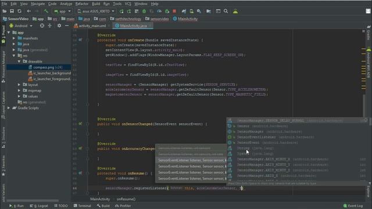Open the Profiler tool window

point(123,206)
